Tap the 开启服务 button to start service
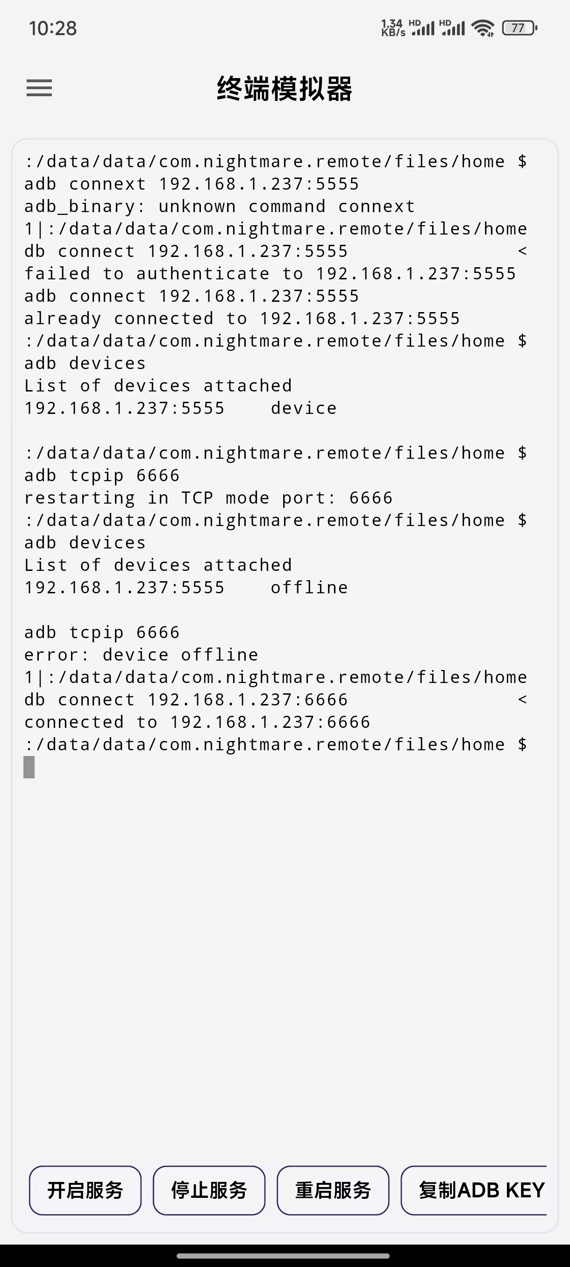Viewport: 570px width, 1267px height. coord(85,1191)
